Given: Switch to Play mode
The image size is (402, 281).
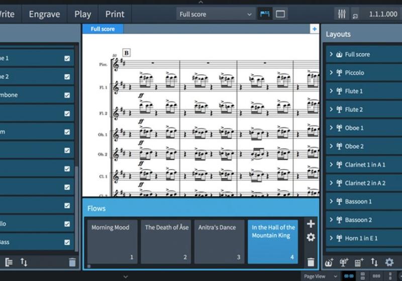Looking at the screenshot, I should (82, 14).
